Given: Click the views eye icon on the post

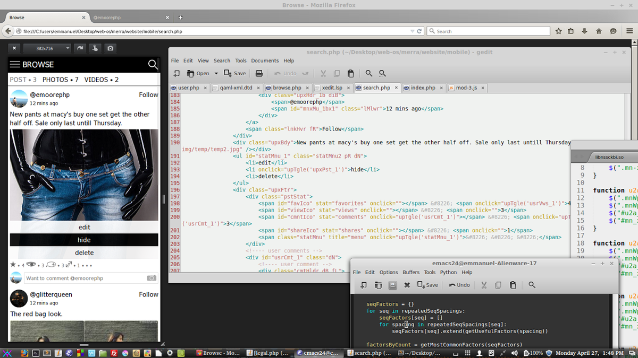Looking at the screenshot, I should pyautogui.click(x=31, y=264).
